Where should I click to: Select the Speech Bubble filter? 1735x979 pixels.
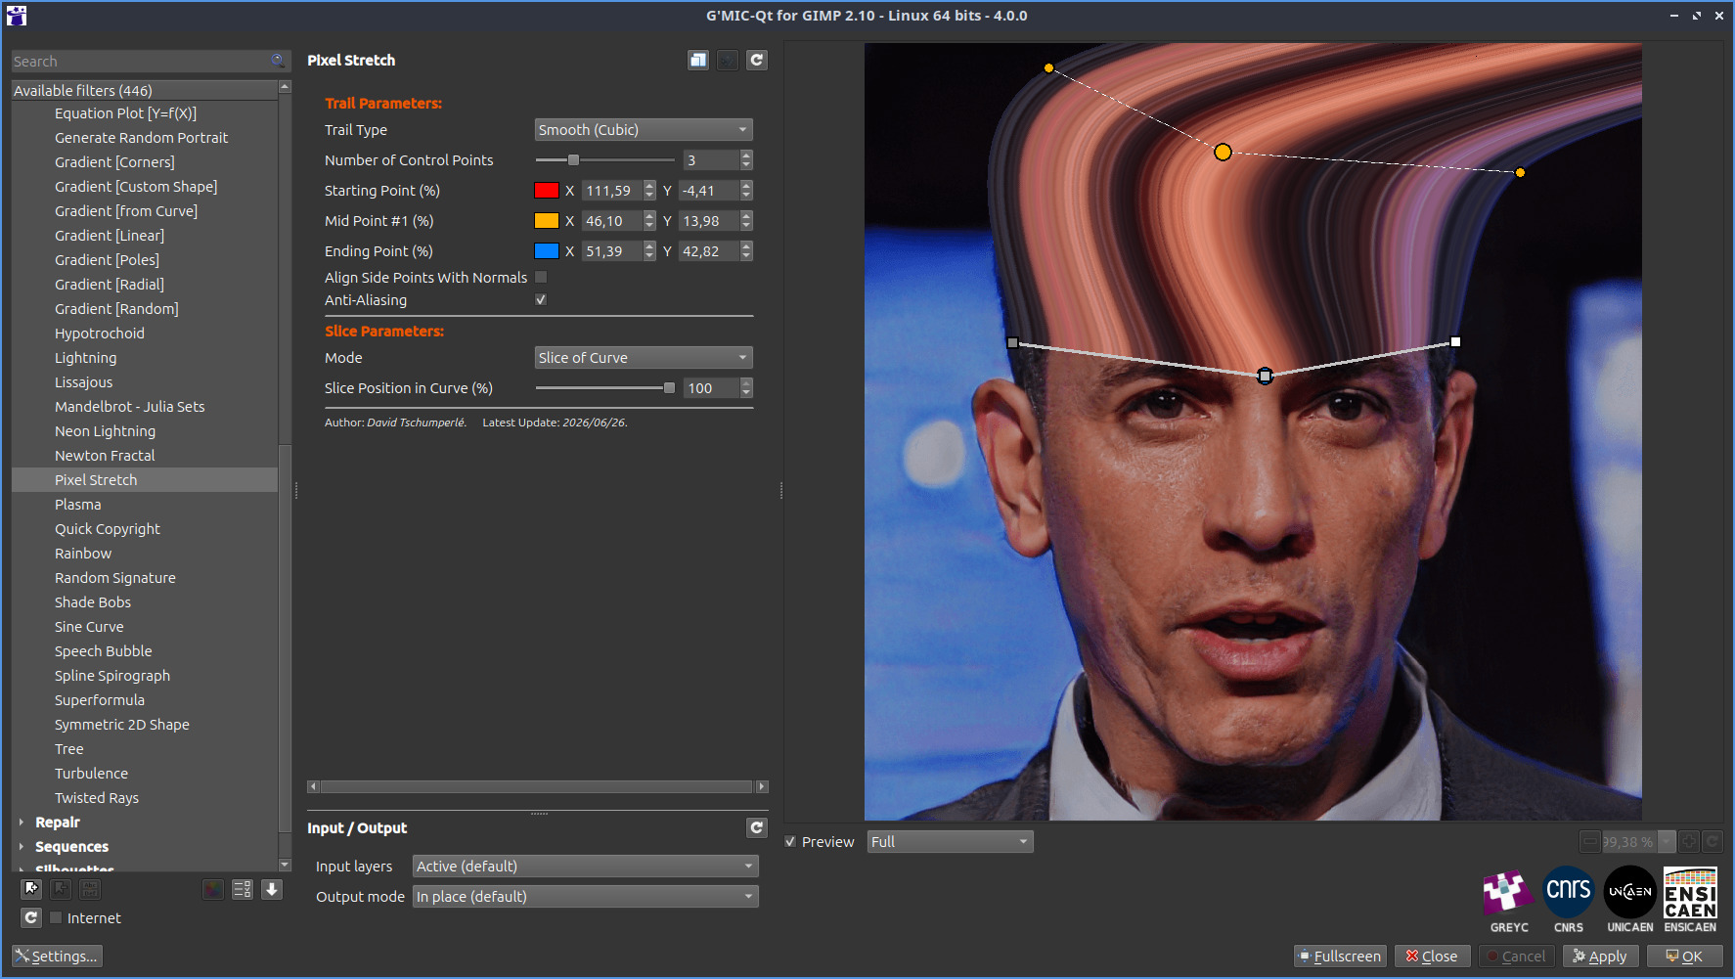tap(104, 651)
